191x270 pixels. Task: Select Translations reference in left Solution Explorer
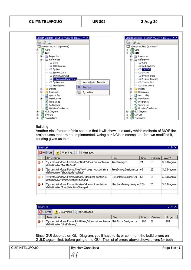click(59, 86)
